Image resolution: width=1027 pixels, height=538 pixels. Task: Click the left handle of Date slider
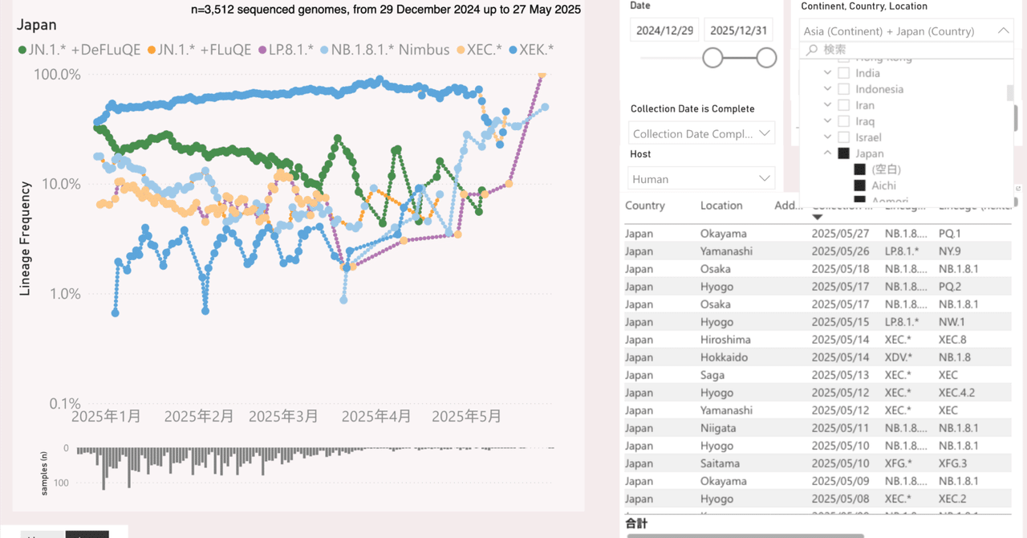tap(712, 58)
